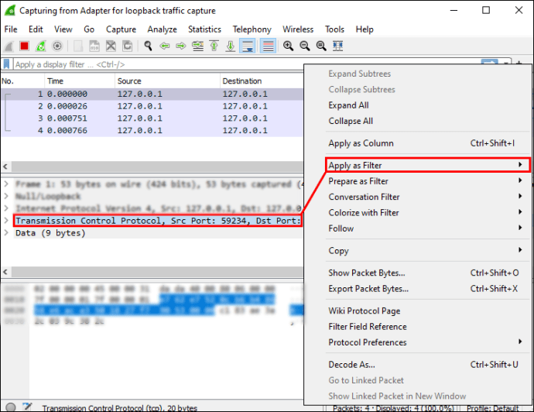Toggle auto-scroll during live capture
This screenshot has height=412, width=534.
point(248,46)
